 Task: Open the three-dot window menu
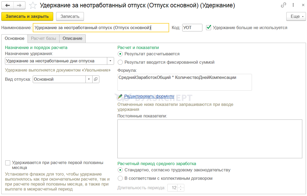tap(293, 5)
